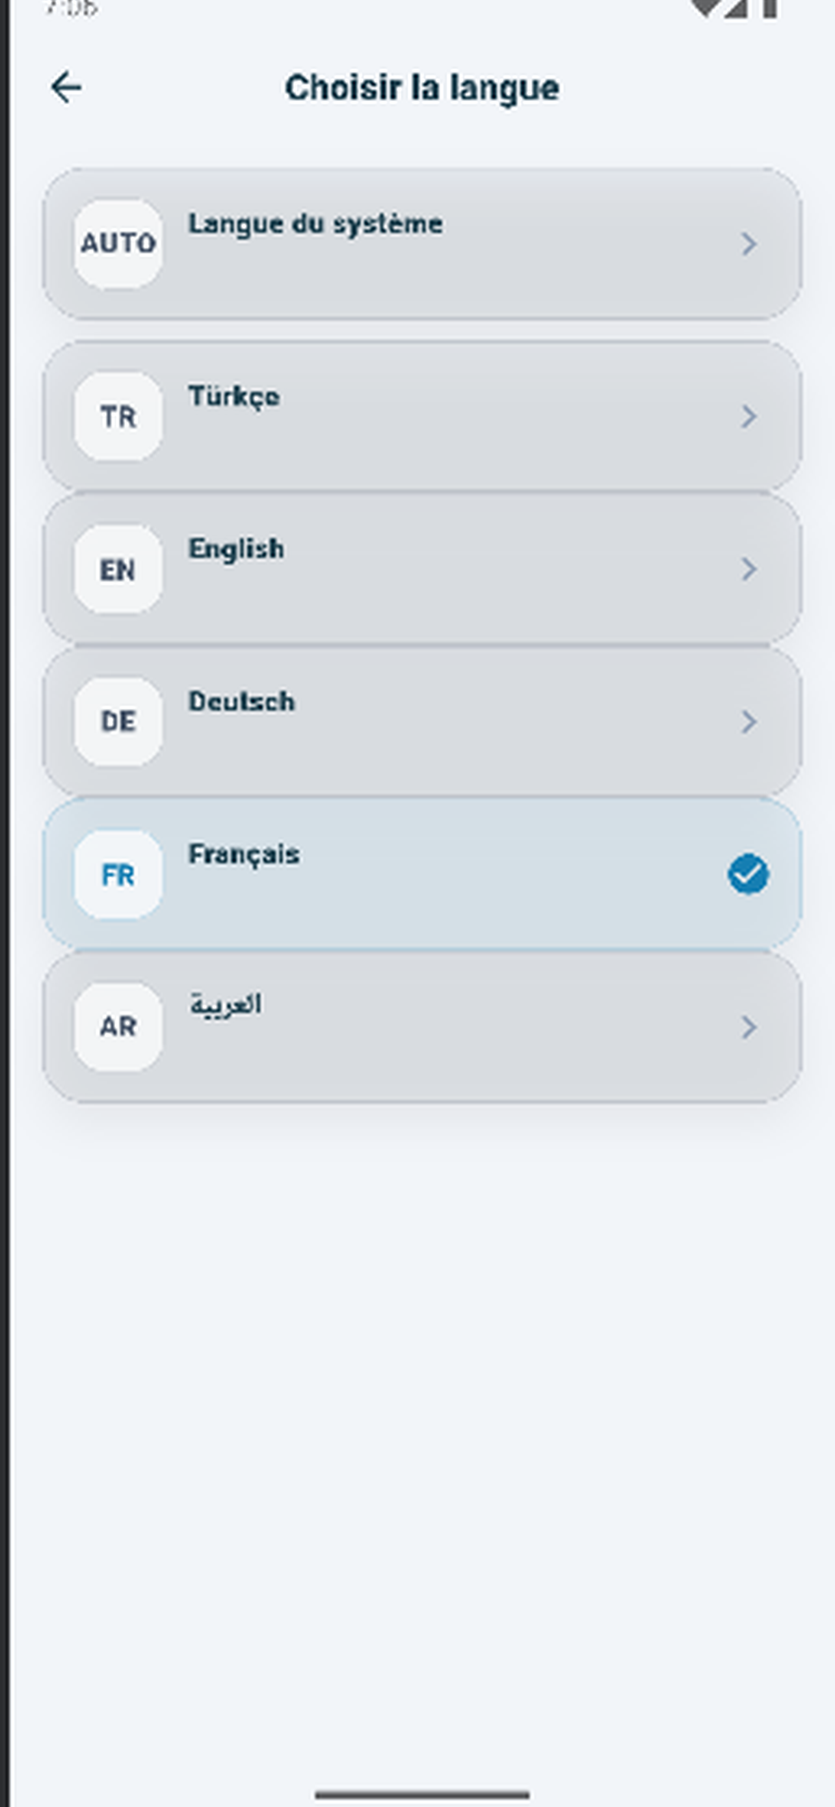Tap the AUTO badge icon

pyautogui.click(x=118, y=244)
